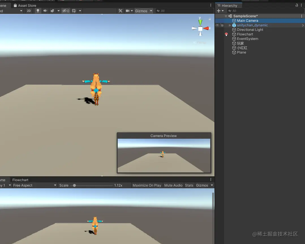Toggle visibility eye for unitychan_dynamic
Screen dimensions: 305x244
coord(217,25)
